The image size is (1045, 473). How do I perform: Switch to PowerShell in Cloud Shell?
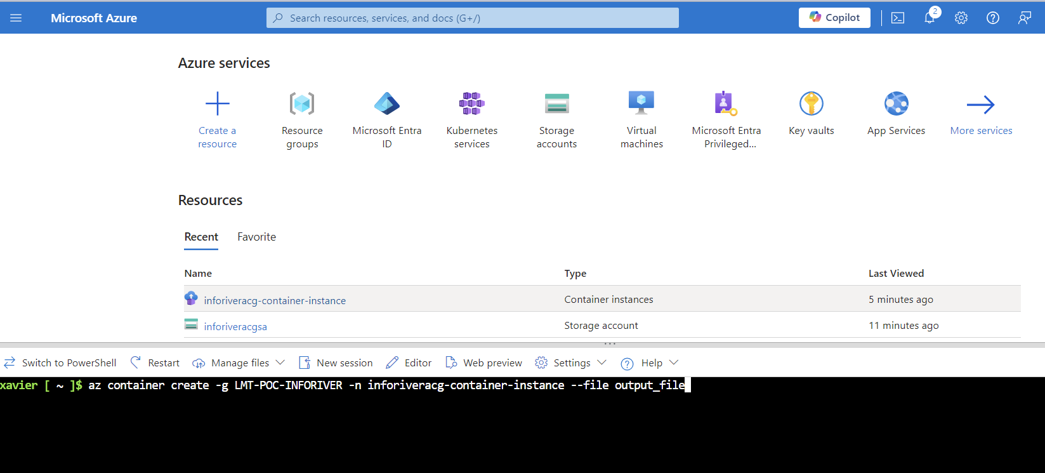tap(61, 363)
